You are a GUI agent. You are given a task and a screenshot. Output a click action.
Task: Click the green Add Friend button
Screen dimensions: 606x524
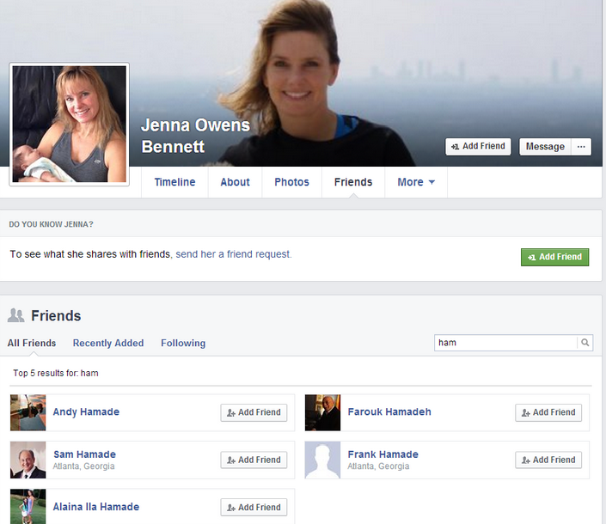[554, 257]
